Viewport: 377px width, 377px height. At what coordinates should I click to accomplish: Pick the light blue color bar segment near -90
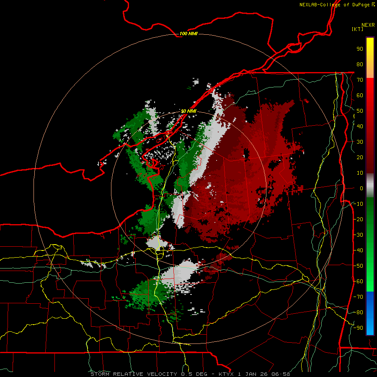(x=370, y=327)
